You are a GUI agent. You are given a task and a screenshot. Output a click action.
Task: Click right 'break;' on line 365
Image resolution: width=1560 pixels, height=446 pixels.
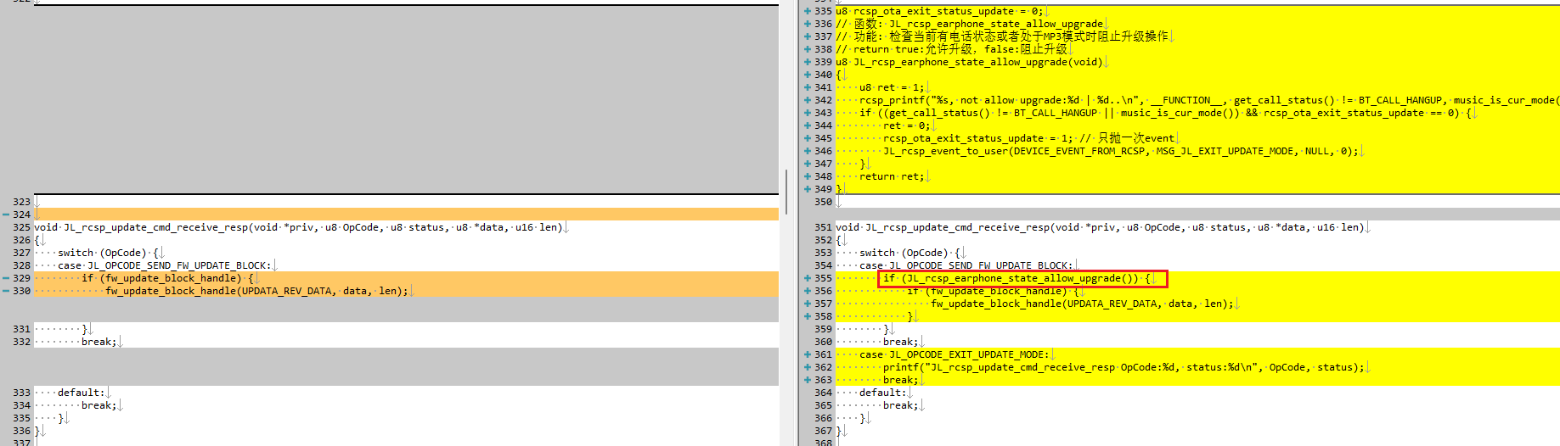tap(900, 405)
